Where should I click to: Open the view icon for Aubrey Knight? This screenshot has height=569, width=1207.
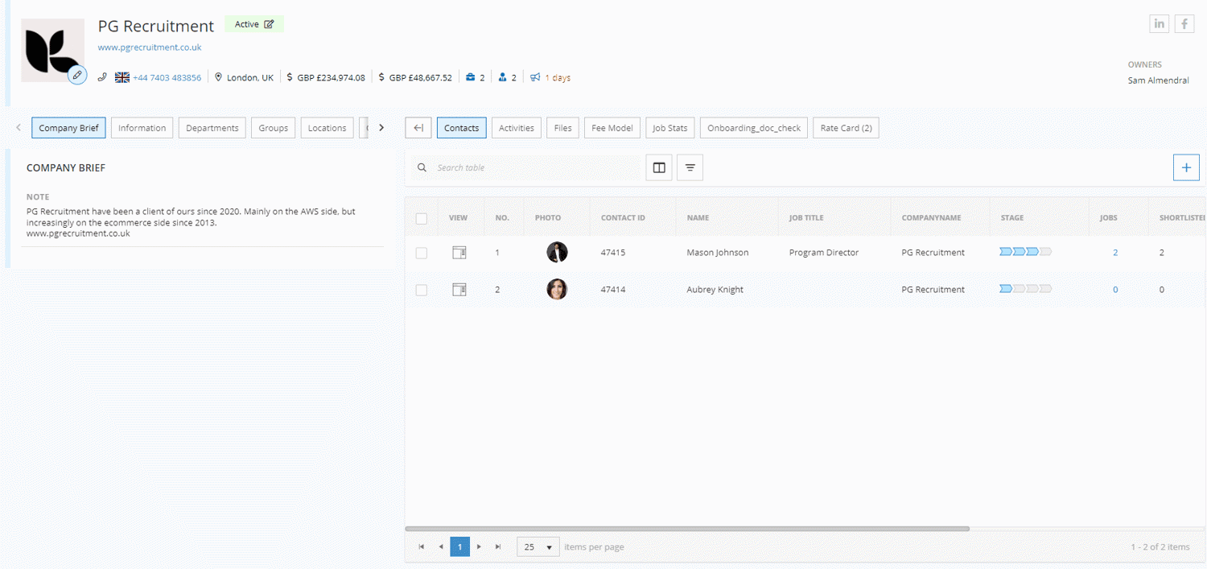[x=459, y=290]
